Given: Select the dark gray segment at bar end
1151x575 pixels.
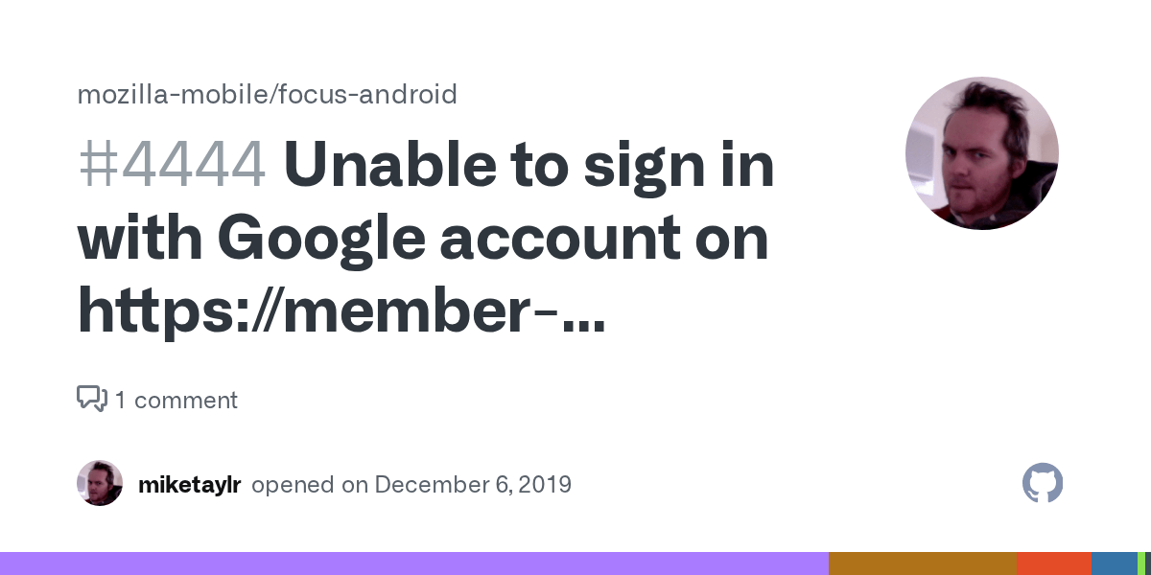Looking at the screenshot, I should pyautogui.click(x=1148, y=563).
